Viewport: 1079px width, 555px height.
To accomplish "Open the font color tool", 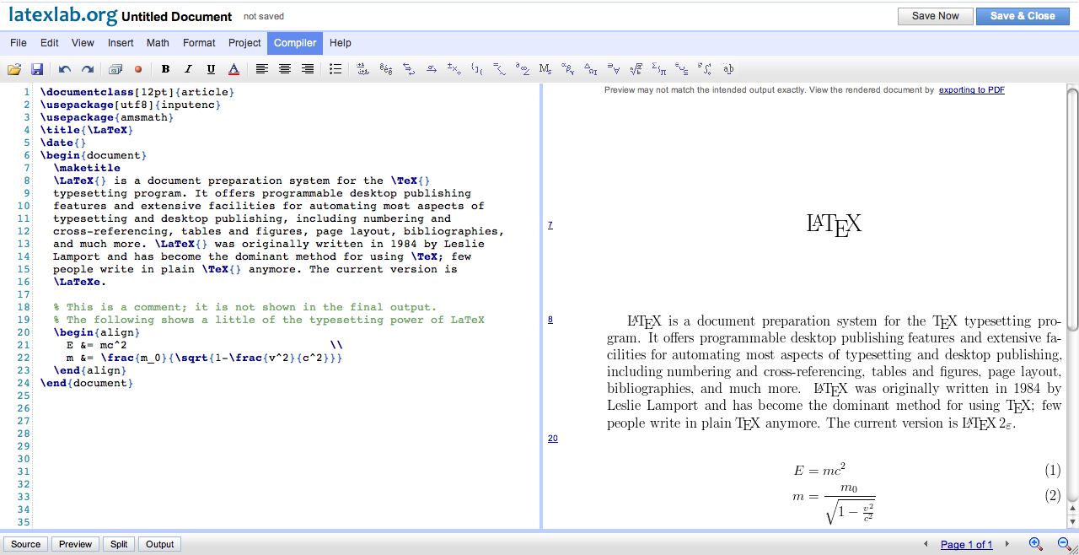I will [x=234, y=69].
